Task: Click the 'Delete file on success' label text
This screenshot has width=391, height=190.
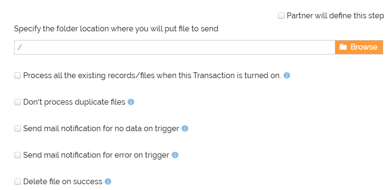Action: (63, 181)
